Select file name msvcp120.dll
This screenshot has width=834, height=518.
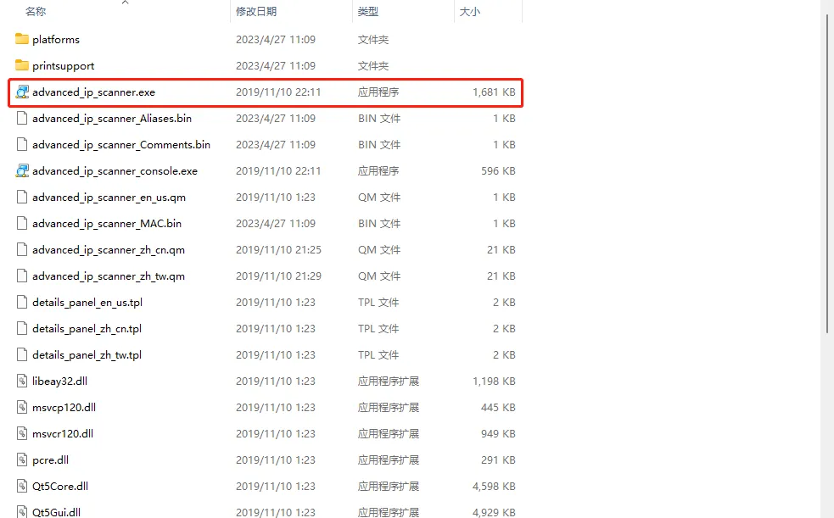point(64,408)
